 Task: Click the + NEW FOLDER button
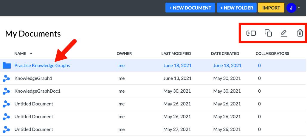click(237, 8)
